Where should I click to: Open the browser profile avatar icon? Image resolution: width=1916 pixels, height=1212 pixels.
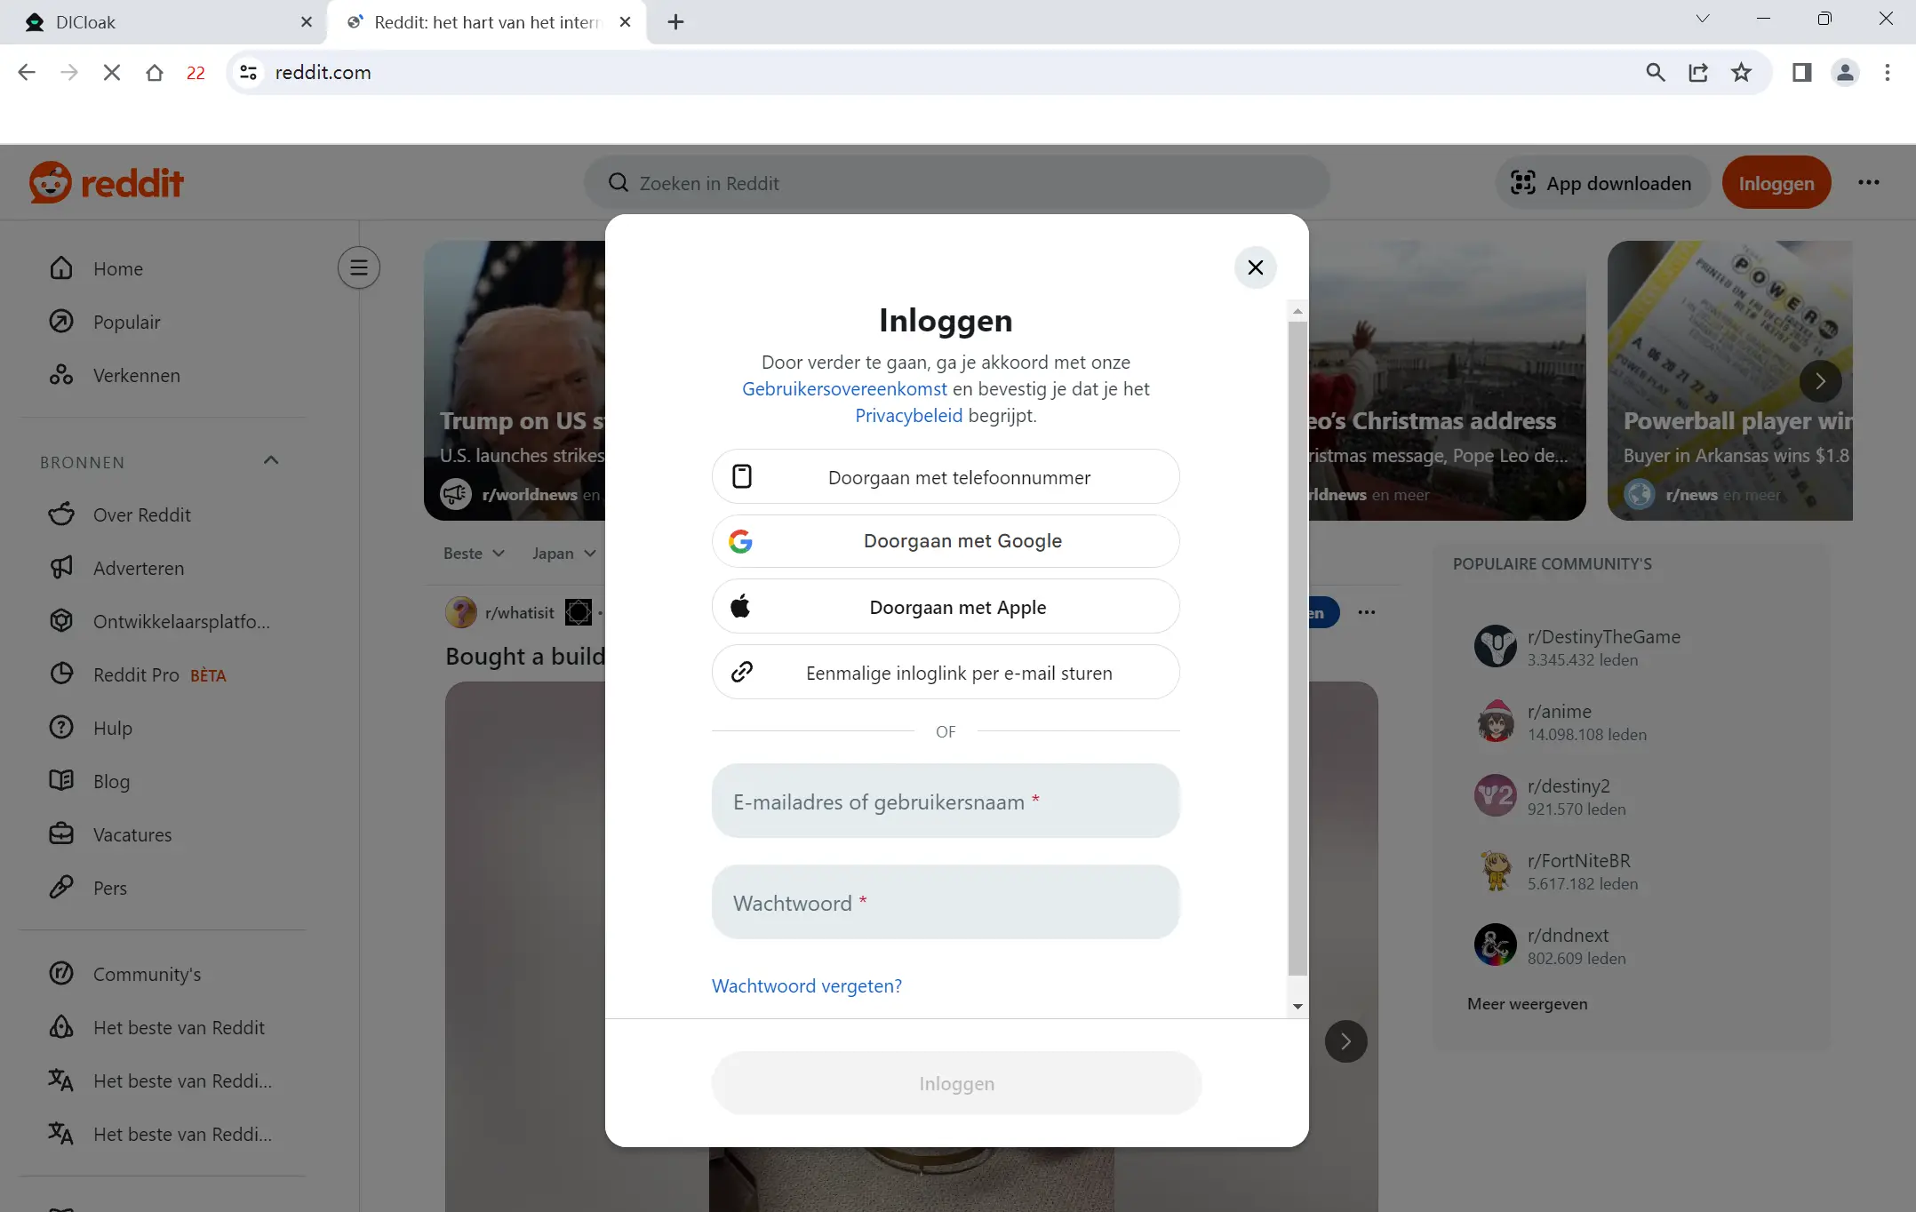pyautogui.click(x=1845, y=73)
